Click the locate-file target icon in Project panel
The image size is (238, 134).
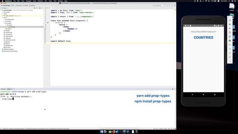pos(34,8)
